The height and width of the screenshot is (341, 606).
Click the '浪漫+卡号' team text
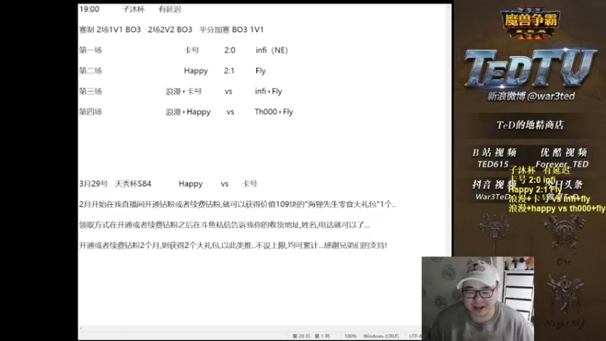click(183, 91)
